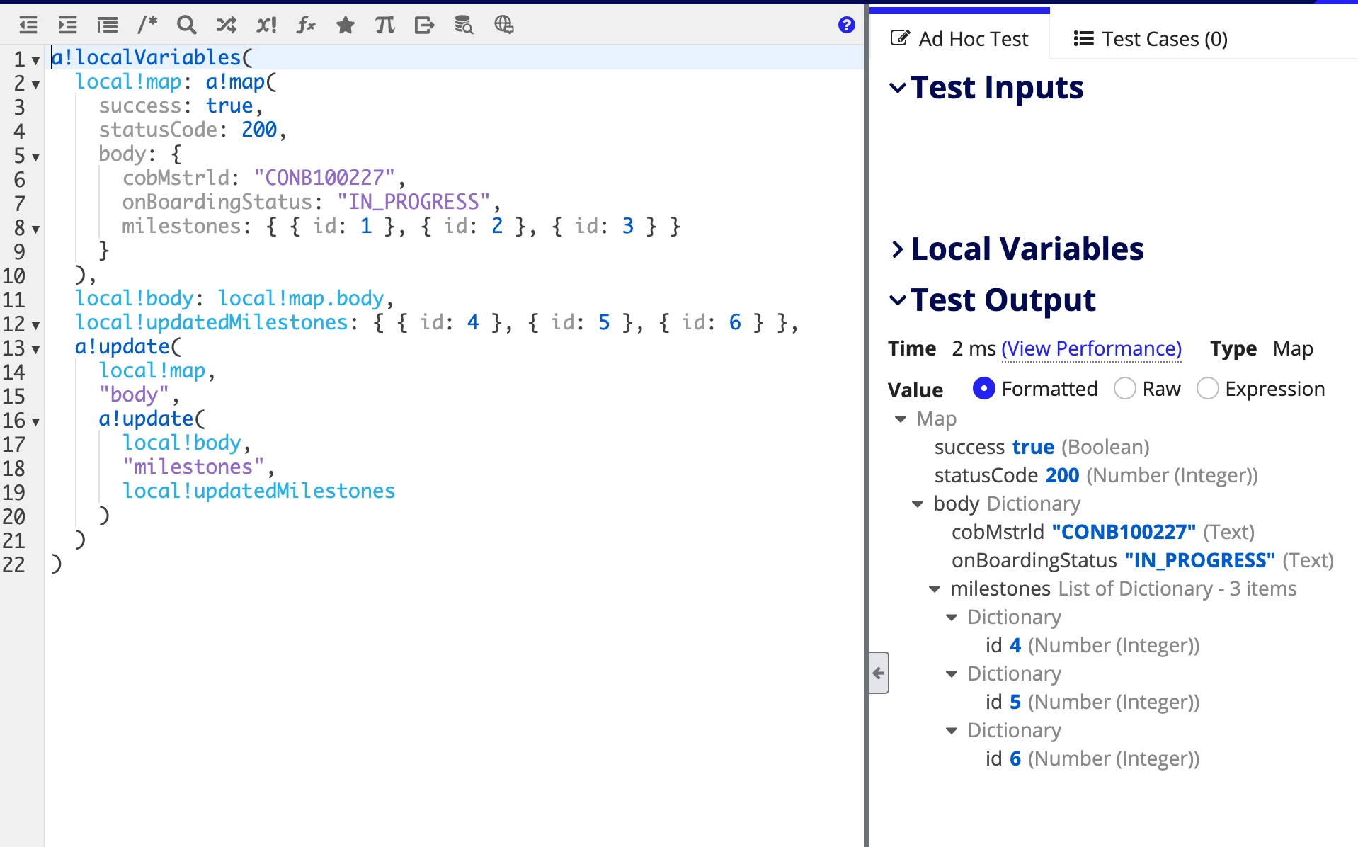
Task: Click line number 22 in the gutter
Action: (14, 564)
